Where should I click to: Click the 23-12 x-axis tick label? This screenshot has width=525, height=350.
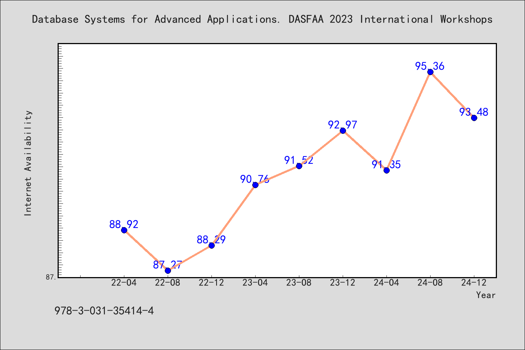343,283
